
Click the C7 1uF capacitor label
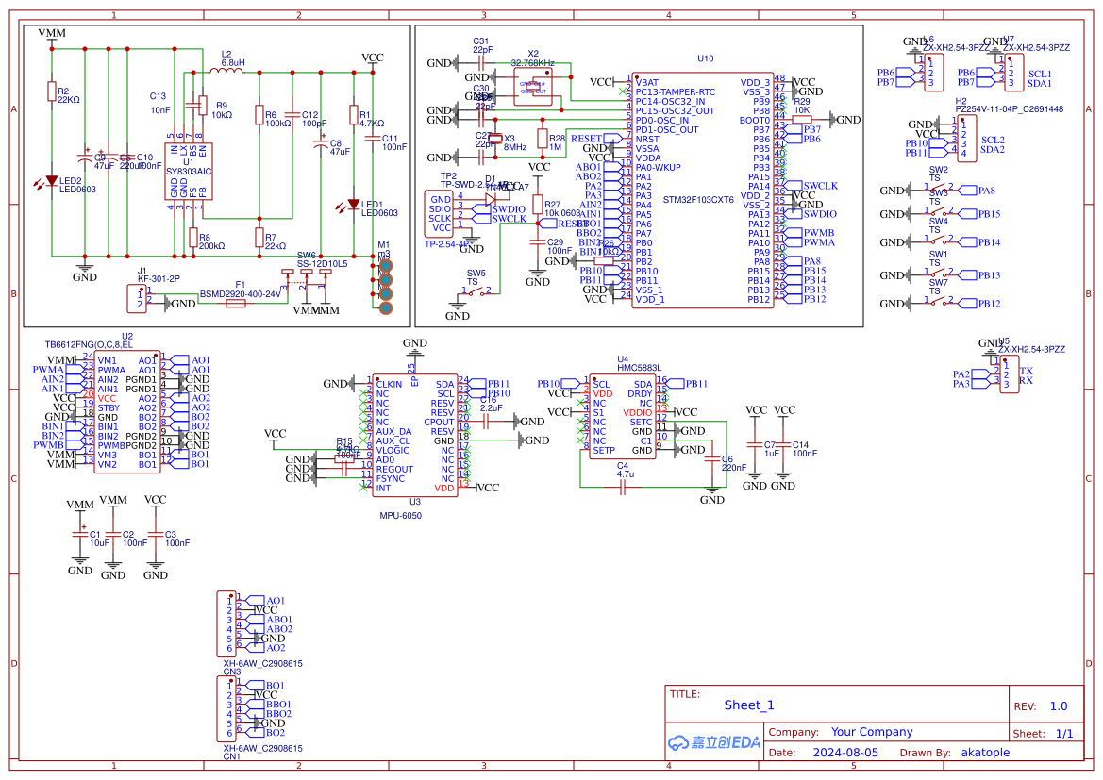click(x=771, y=449)
